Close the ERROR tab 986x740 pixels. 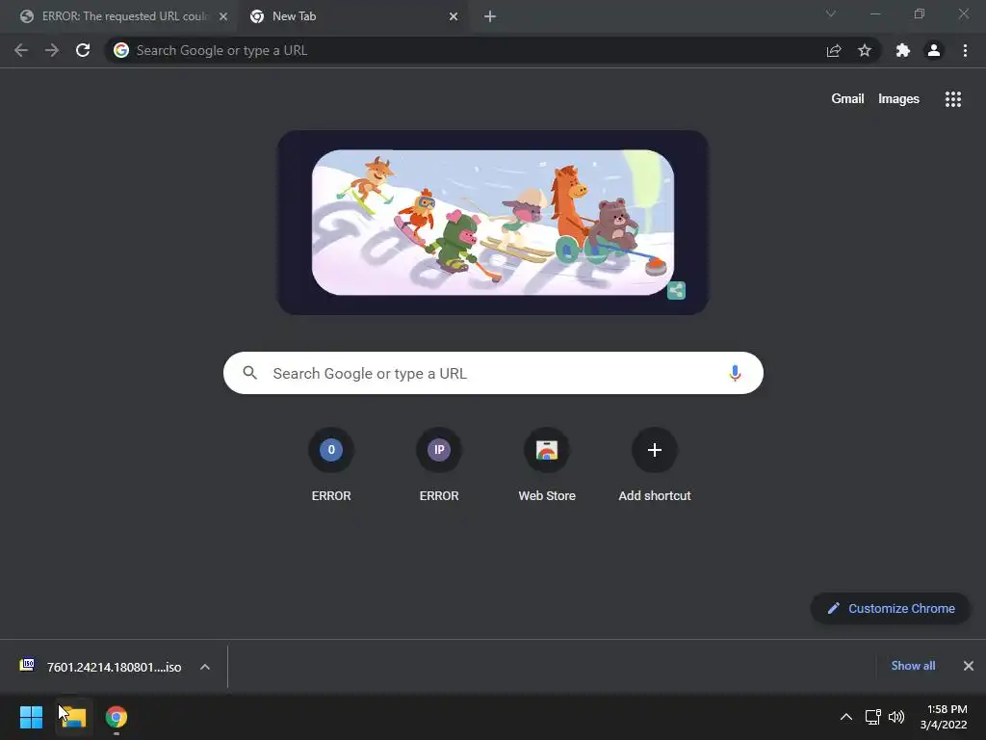223,16
